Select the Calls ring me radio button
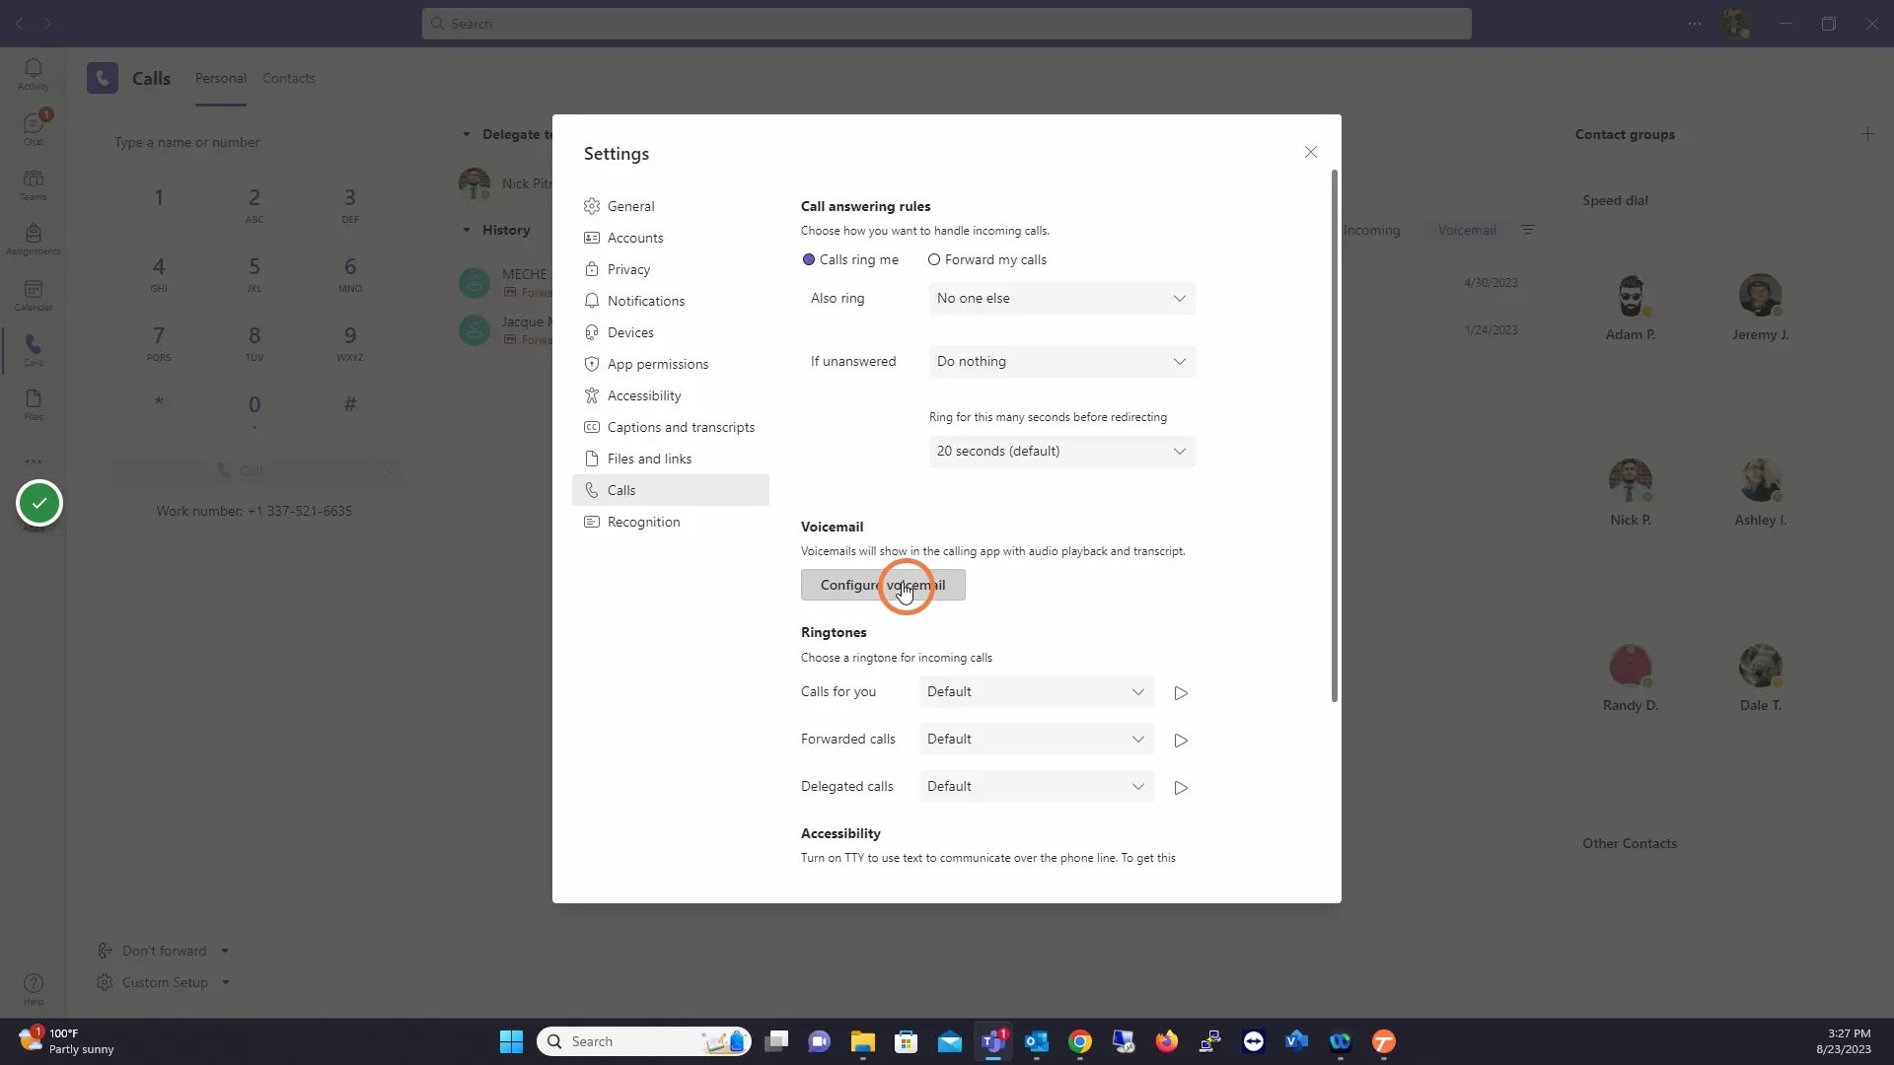The width and height of the screenshot is (1894, 1065). [x=809, y=260]
